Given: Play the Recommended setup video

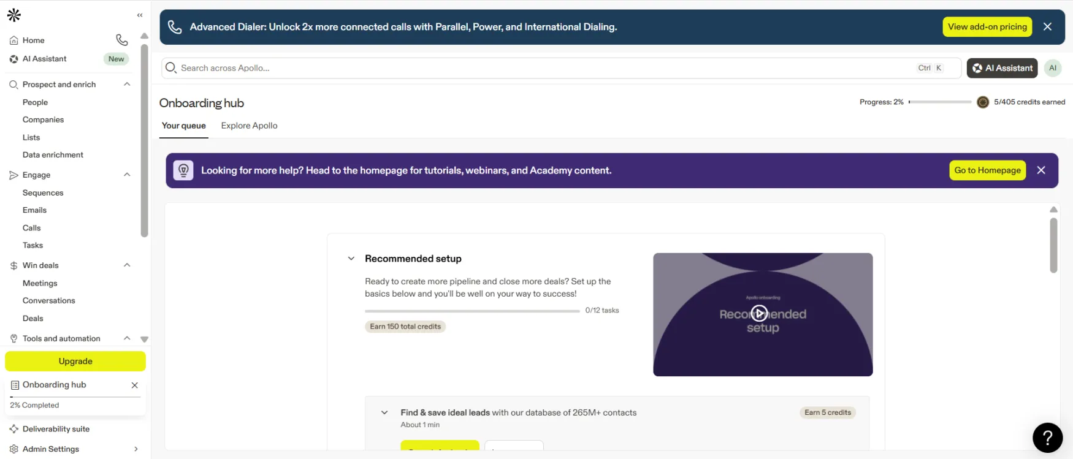Looking at the screenshot, I should pyautogui.click(x=759, y=313).
